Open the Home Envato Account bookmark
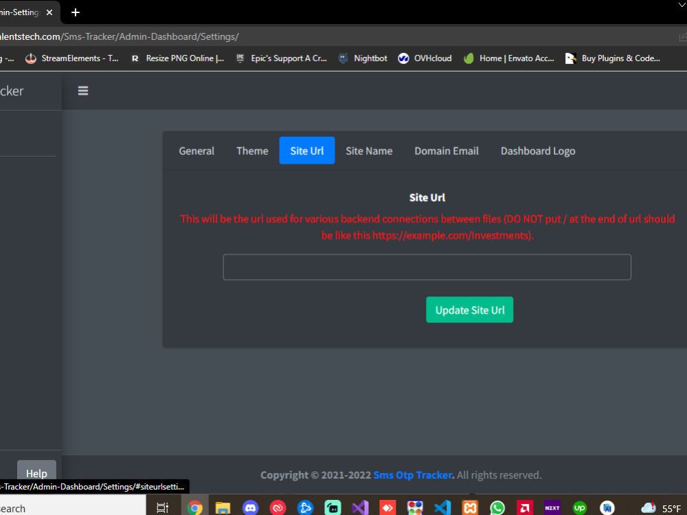Viewport: 687px width, 515px height. tap(509, 58)
